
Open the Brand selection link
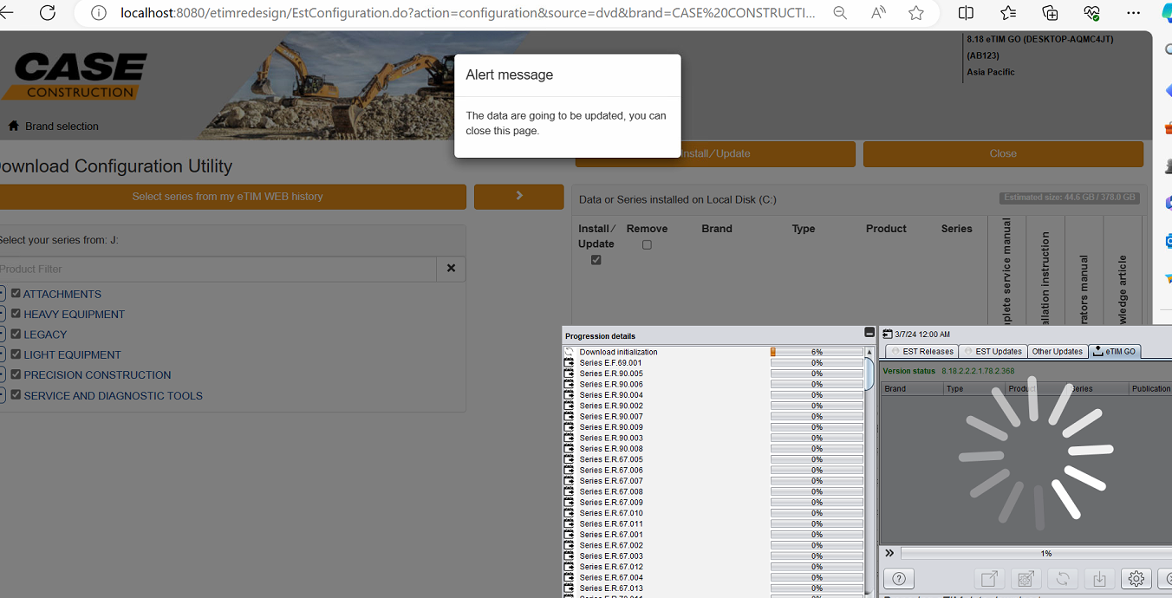[62, 126]
